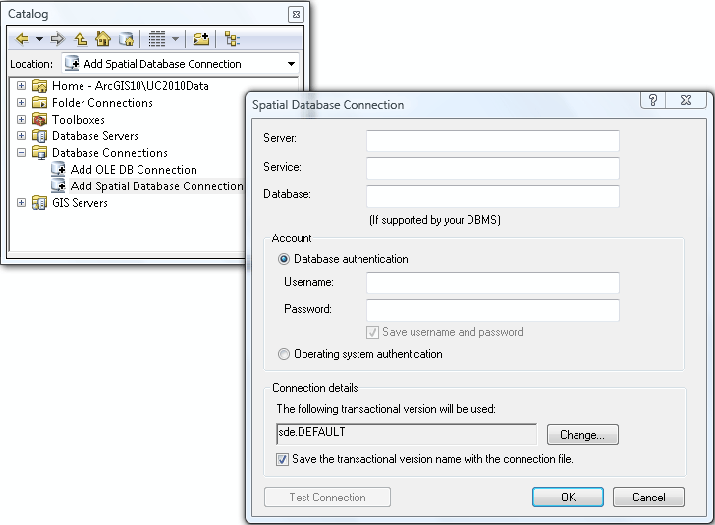
Task: Toggle the Catalog tree contents panel icon
Action: 232,39
